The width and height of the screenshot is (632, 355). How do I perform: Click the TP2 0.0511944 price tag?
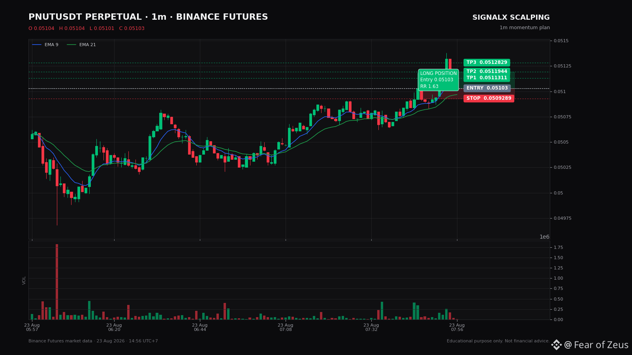coord(487,72)
